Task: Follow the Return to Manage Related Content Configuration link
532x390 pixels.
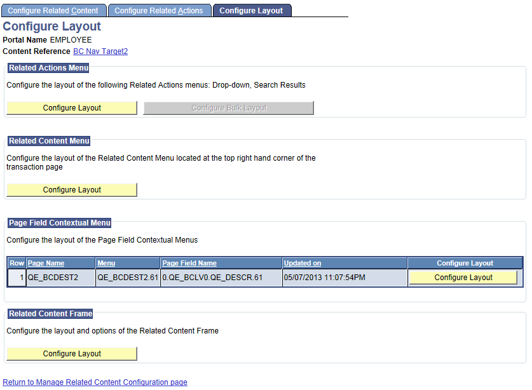Action: (x=95, y=382)
